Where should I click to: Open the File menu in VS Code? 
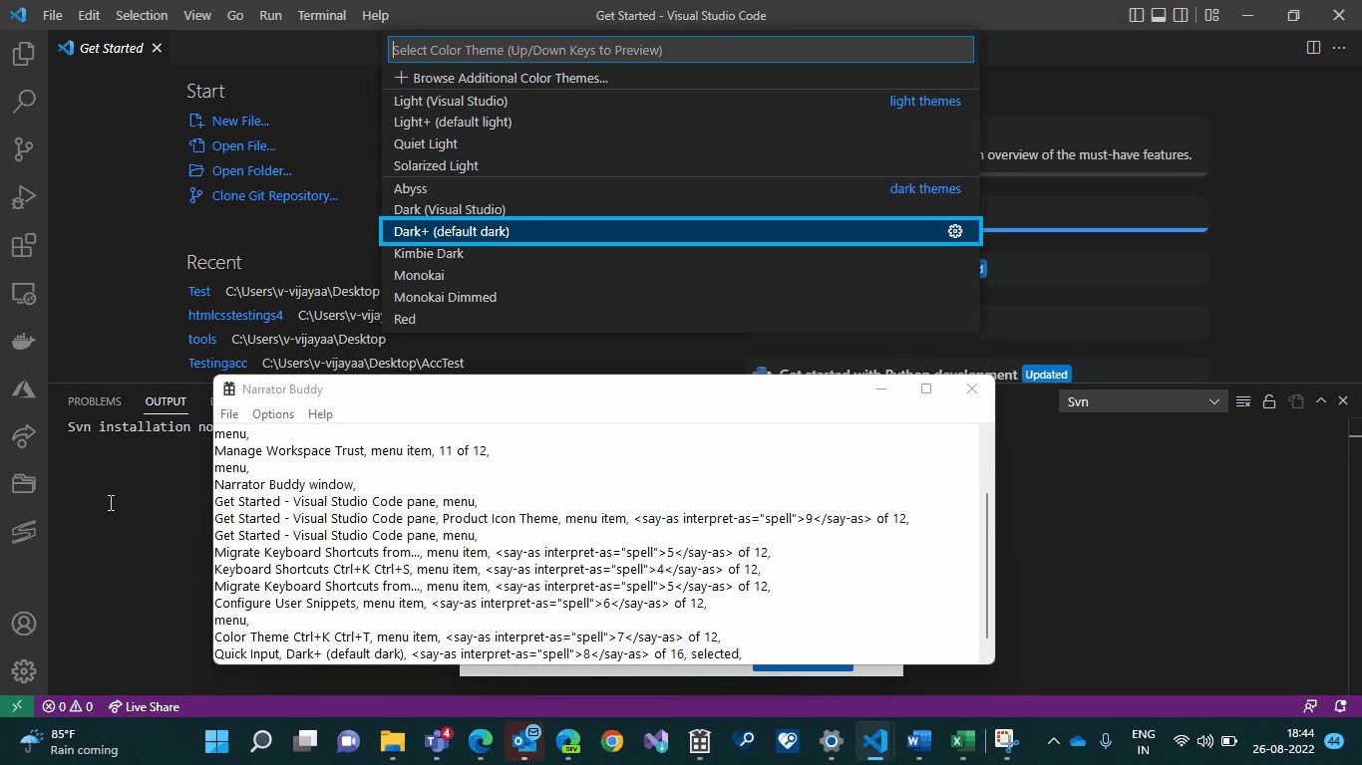[x=53, y=15]
